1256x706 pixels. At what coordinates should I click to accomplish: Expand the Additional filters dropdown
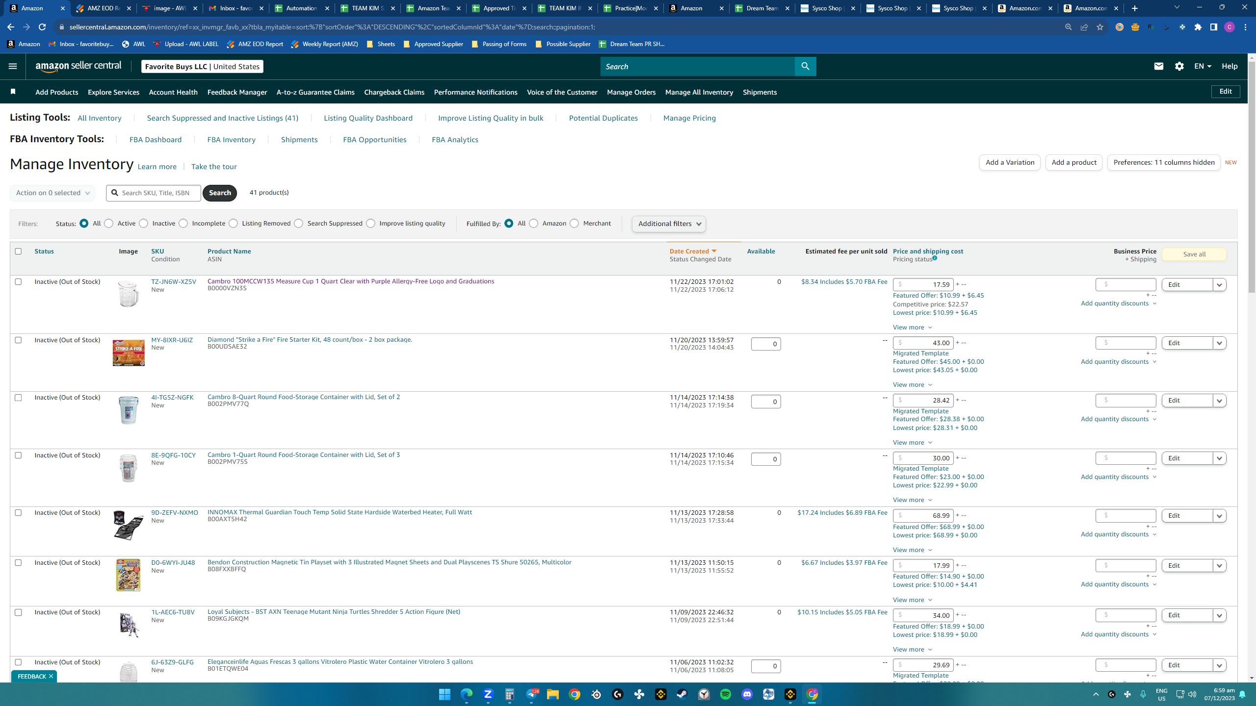pos(669,224)
